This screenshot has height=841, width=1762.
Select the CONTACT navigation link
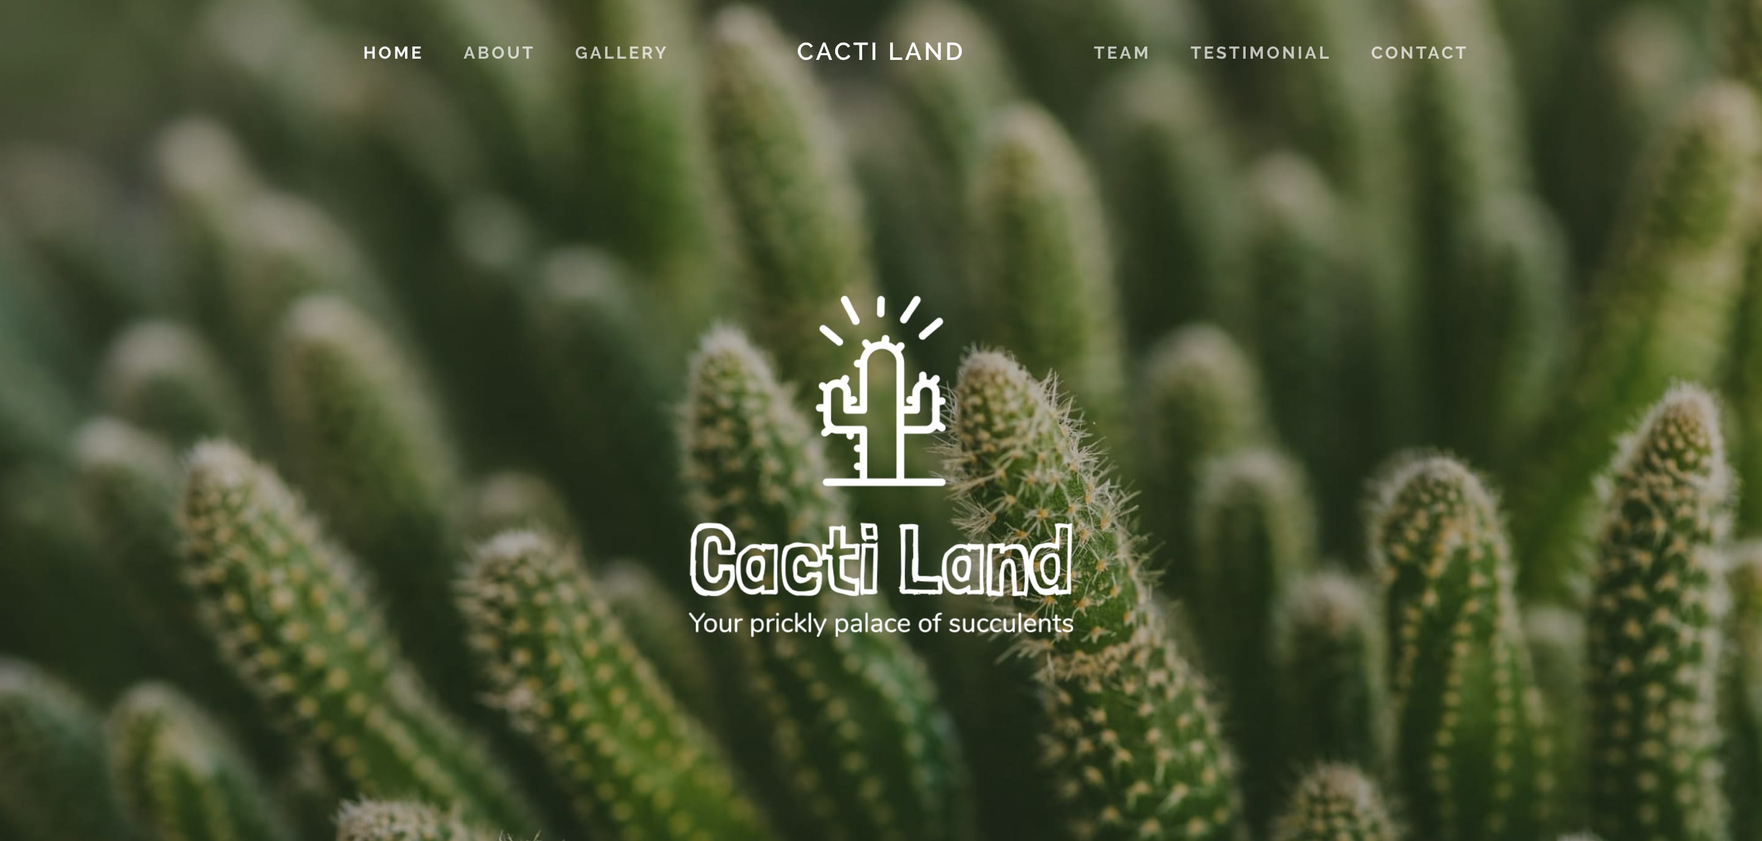tap(1418, 53)
